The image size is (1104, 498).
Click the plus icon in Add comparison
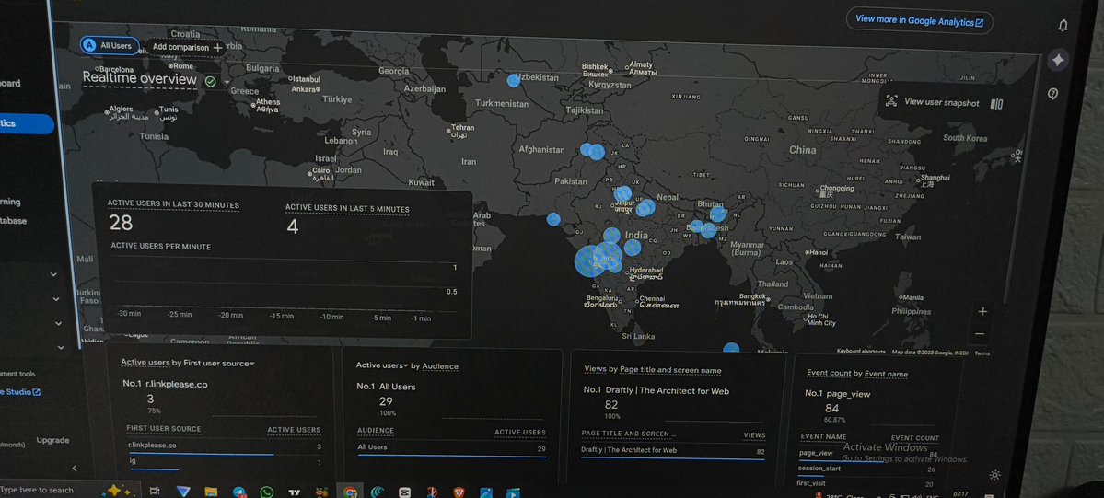(217, 48)
